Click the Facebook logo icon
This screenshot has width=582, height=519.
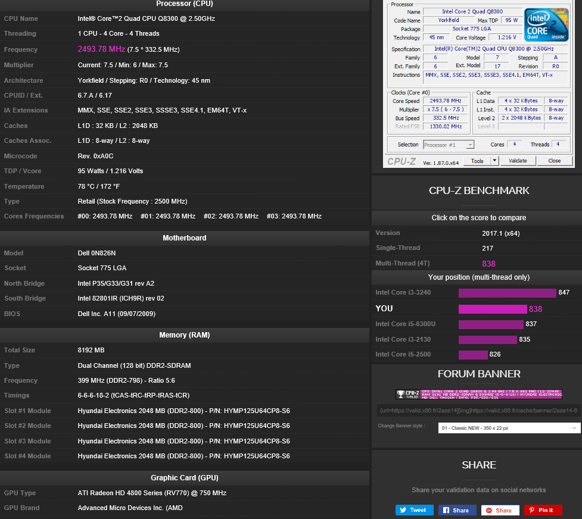pyautogui.click(x=446, y=510)
